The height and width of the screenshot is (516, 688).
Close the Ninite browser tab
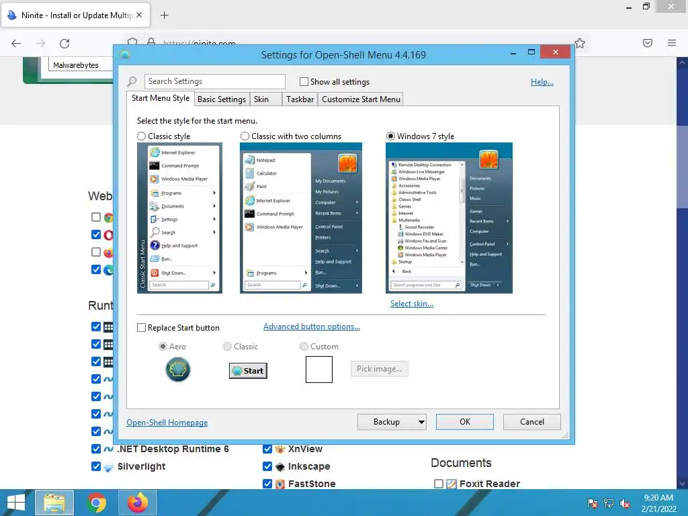point(139,15)
